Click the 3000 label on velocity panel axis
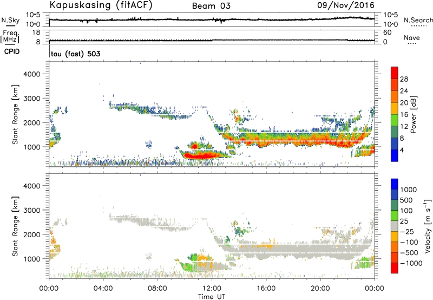This screenshot has width=433, height=300. (31, 210)
